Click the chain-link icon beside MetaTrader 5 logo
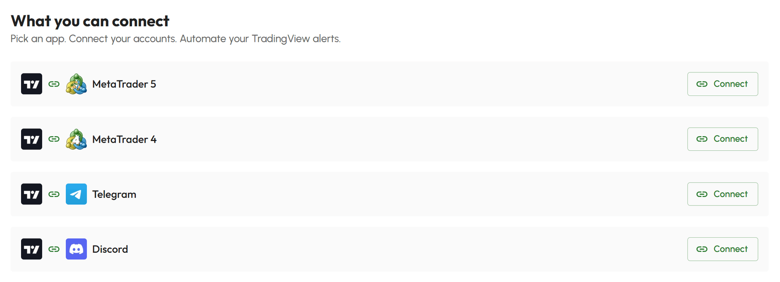Viewport: 780px width, 282px height. click(54, 84)
